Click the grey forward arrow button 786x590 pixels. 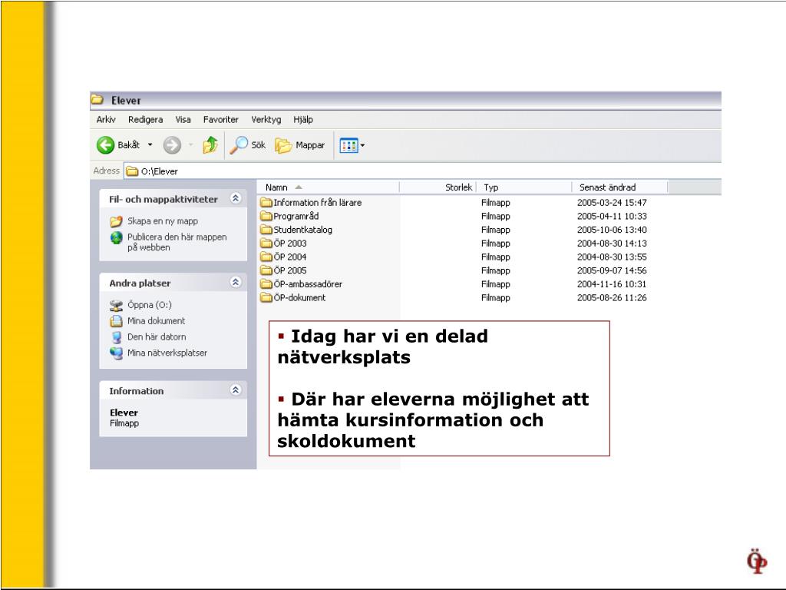pyautogui.click(x=172, y=145)
